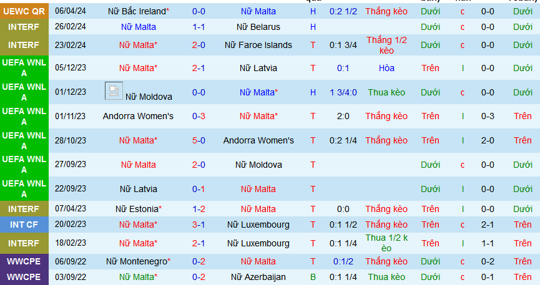
Task: Open the Nữ Bắc Ireland team link
Action: [136, 11]
